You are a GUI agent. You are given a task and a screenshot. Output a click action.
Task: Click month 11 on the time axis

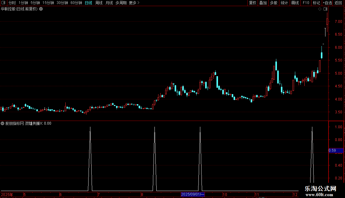click(257, 194)
